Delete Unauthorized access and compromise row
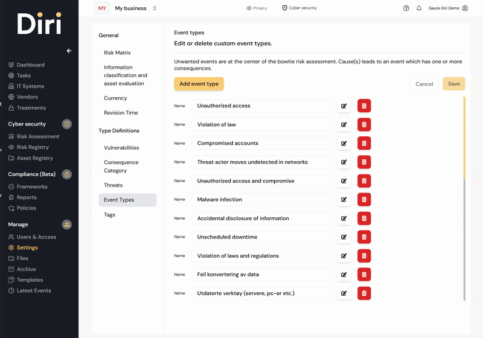The height and width of the screenshot is (338, 483). point(364,181)
